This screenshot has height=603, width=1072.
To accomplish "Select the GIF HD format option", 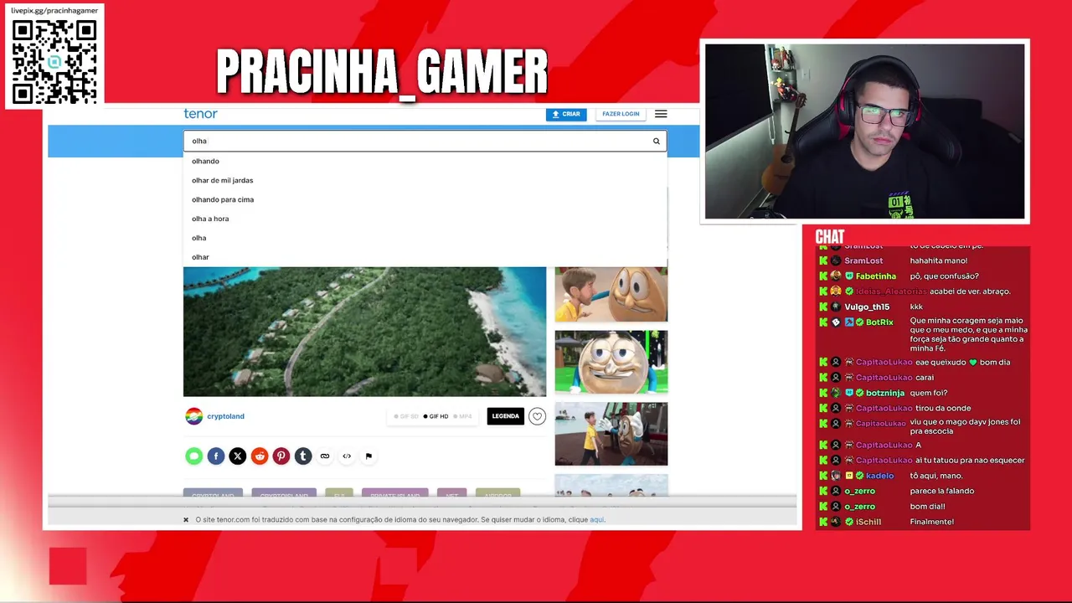I will 435,416.
